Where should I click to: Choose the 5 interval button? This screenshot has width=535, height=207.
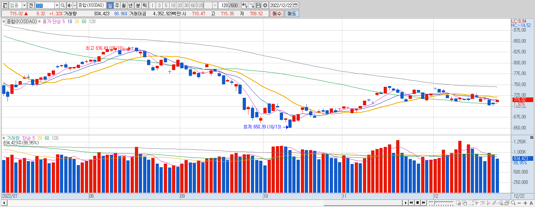coord(166,5)
